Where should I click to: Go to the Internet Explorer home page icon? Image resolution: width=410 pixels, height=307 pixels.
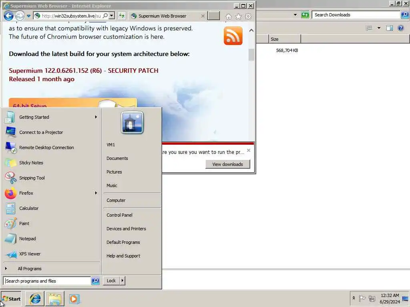(x=229, y=16)
